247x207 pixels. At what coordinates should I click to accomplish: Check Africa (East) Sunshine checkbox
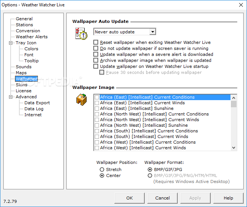coord(97,108)
